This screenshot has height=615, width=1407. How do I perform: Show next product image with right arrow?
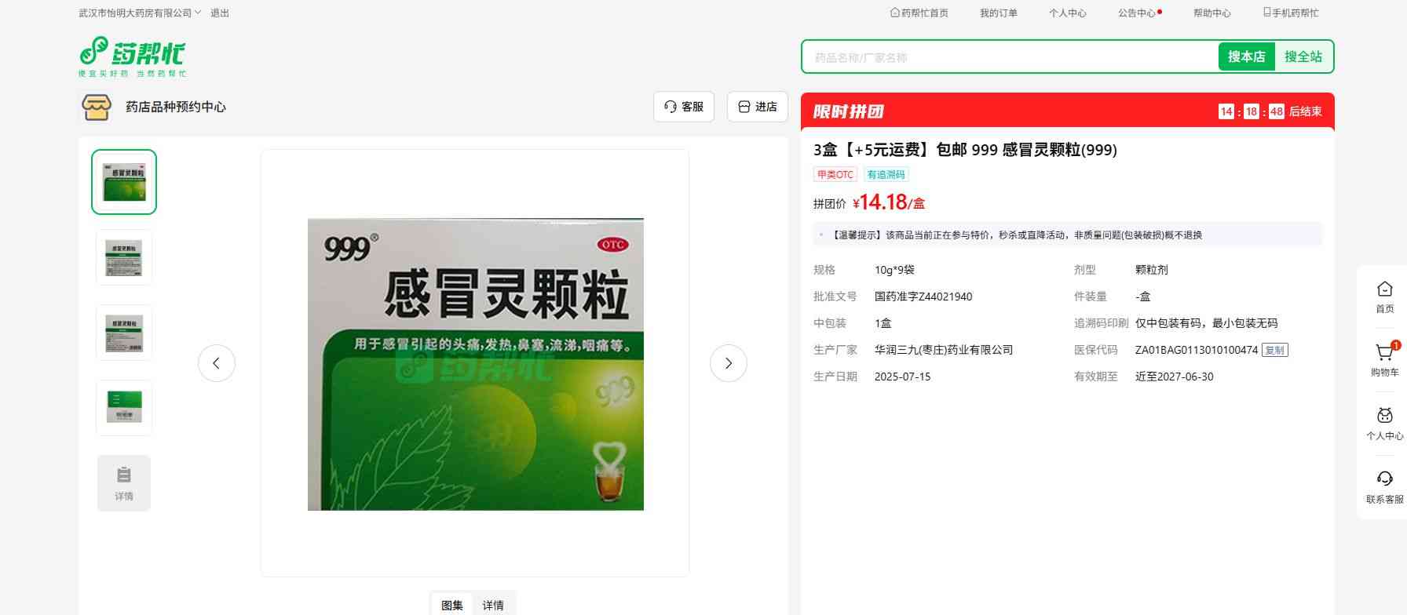728,363
